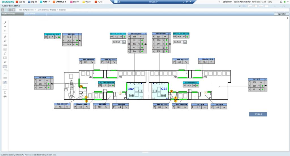Click the printer icon in left toolbar

(x=5, y=97)
